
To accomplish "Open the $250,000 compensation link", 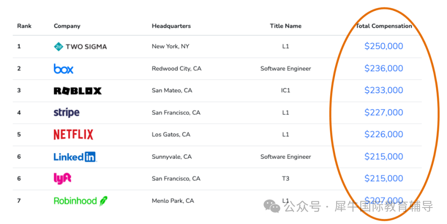I will (x=384, y=46).
